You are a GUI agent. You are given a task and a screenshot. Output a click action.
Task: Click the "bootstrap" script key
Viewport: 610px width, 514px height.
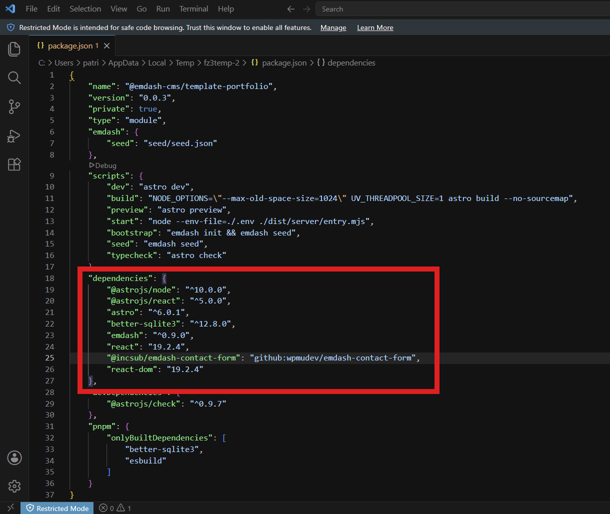[x=132, y=233]
